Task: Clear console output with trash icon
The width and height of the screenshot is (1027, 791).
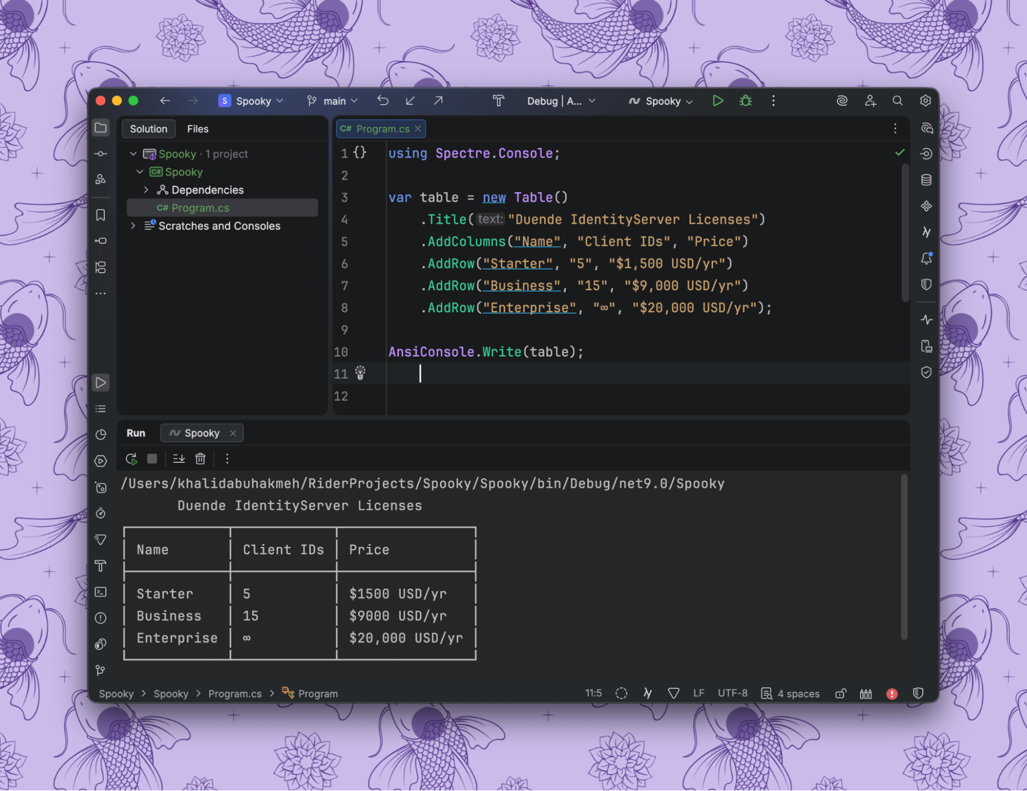Action: tap(200, 459)
